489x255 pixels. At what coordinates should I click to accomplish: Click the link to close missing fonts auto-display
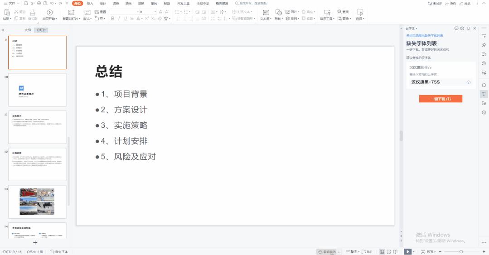425,35
